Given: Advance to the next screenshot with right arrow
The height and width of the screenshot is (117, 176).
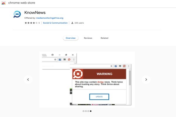Looking at the screenshot, I should 146,80.
